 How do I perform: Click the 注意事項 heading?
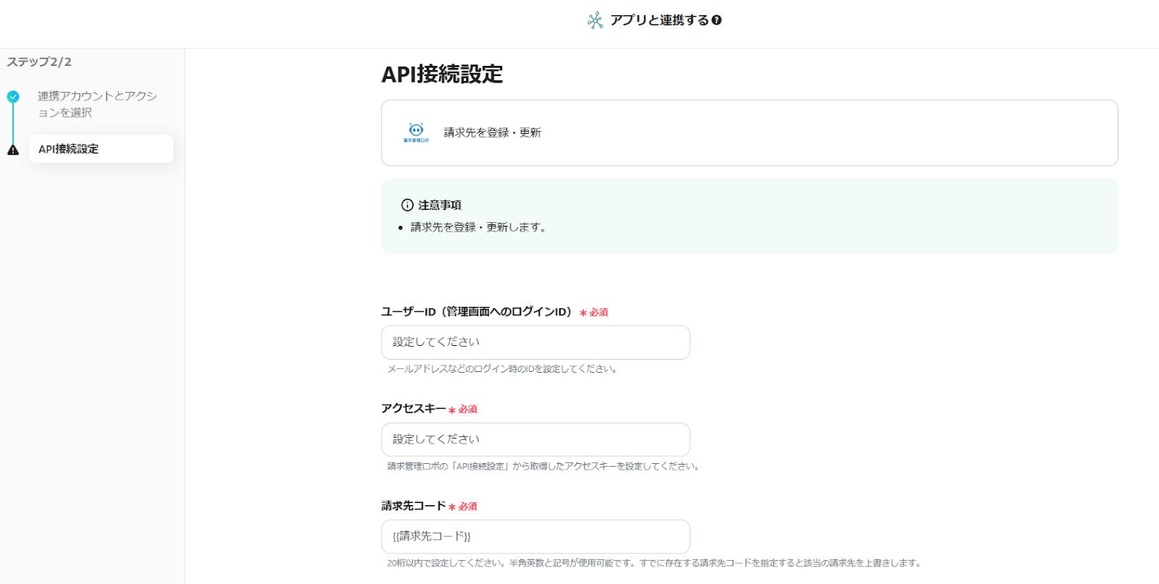[440, 206]
